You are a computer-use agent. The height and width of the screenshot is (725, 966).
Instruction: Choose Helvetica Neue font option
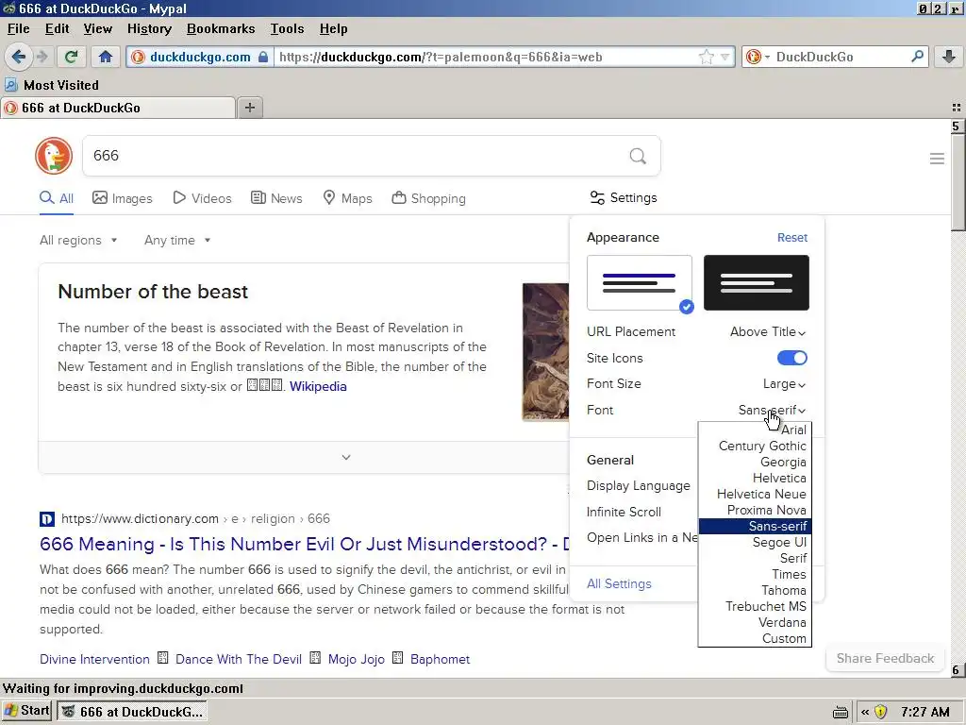[x=755, y=494]
